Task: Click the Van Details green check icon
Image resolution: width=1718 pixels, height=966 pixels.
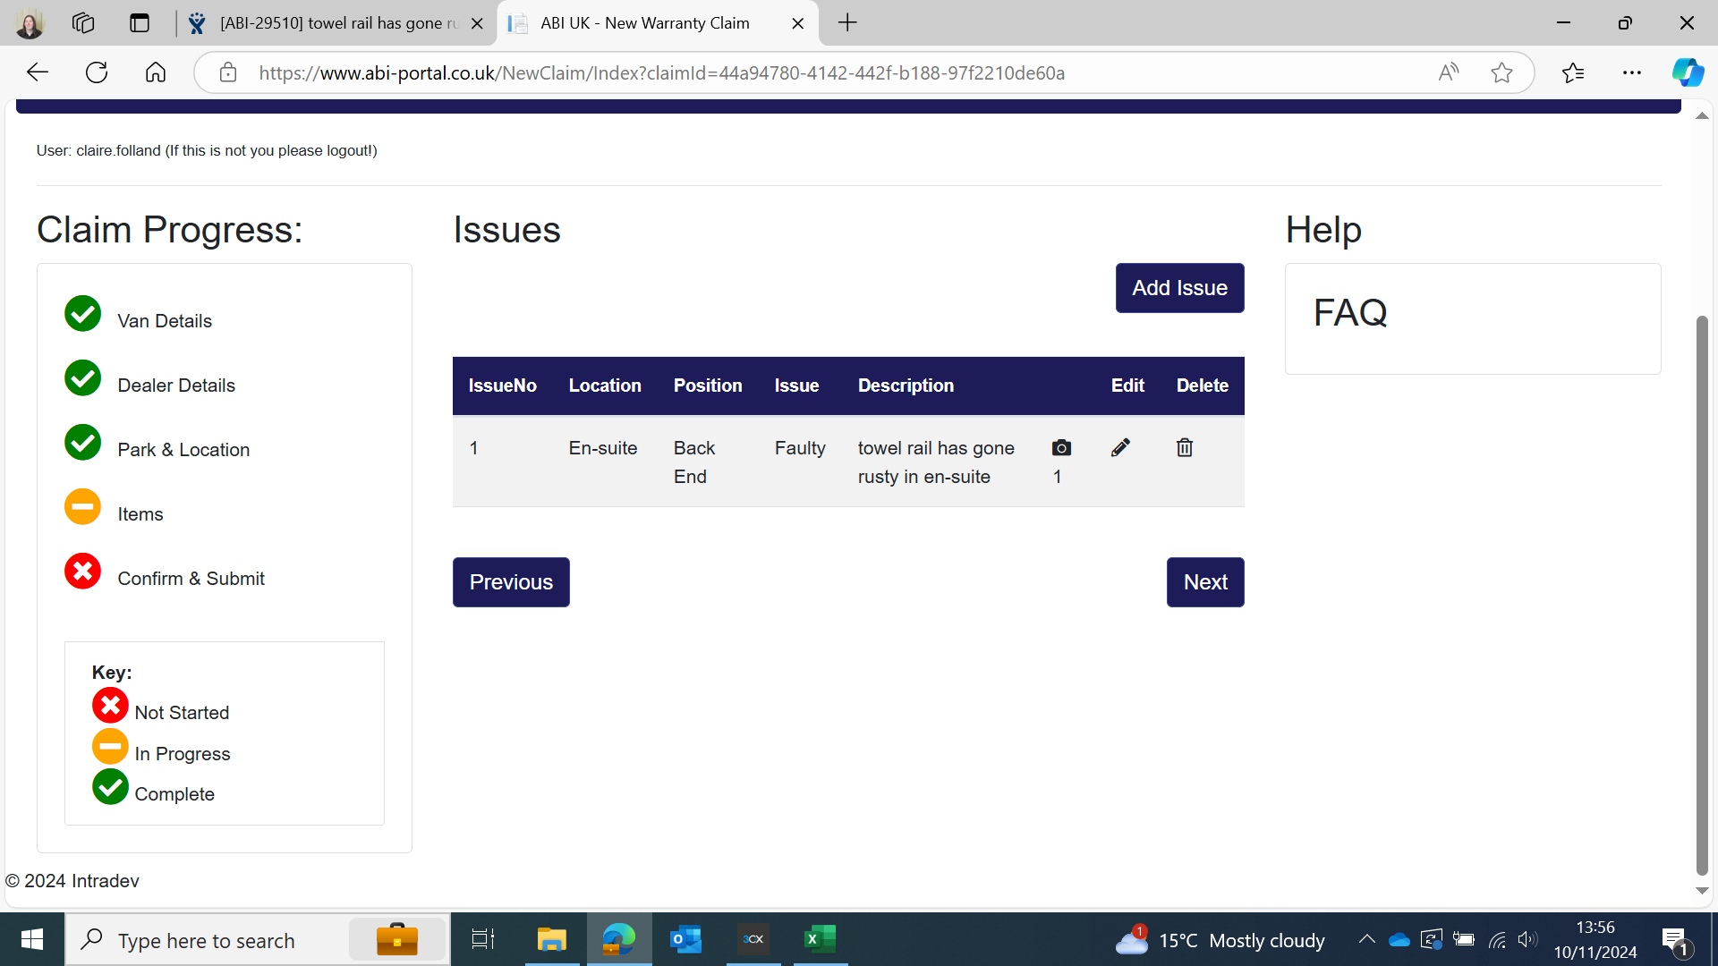Action: coord(82,314)
